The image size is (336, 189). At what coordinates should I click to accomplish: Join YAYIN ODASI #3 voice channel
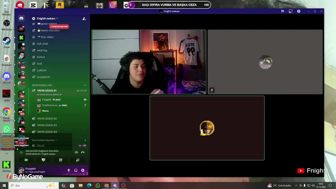click(x=59, y=125)
